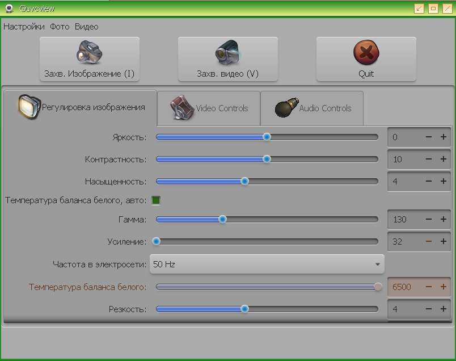Click the video camcorder capture icon
The height and width of the screenshot is (361, 456).
click(x=227, y=52)
